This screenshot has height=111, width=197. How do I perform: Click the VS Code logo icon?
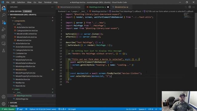tap(3, 2)
